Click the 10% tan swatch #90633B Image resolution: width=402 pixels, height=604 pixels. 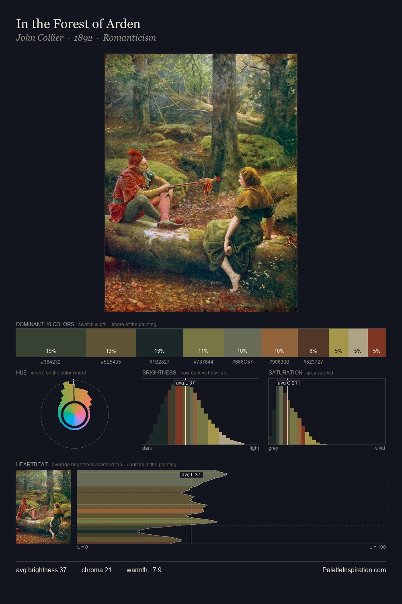coord(279,343)
